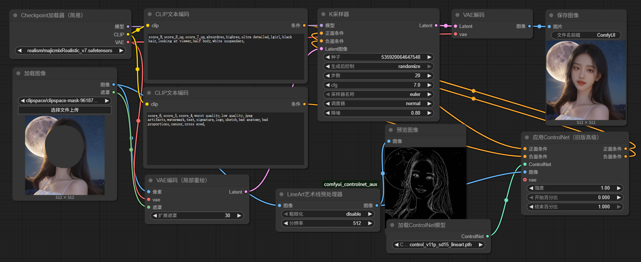Click the Latent图像 input socket on K采样器

(321, 49)
